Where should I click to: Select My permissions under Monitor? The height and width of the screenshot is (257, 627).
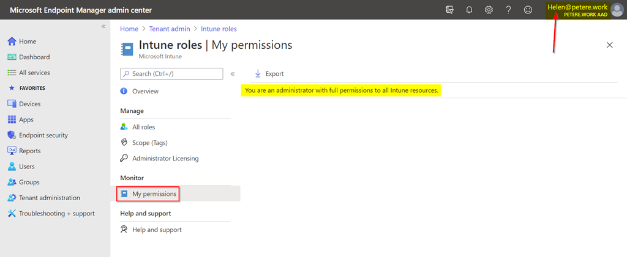click(x=154, y=194)
